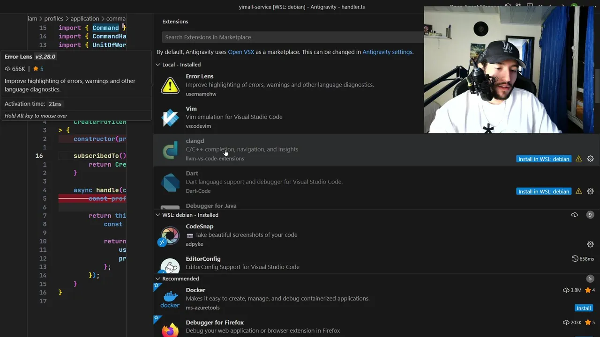Collapse the WSL: debian - Installed section
The width and height of the screenshot is (600, 337).
158,215
